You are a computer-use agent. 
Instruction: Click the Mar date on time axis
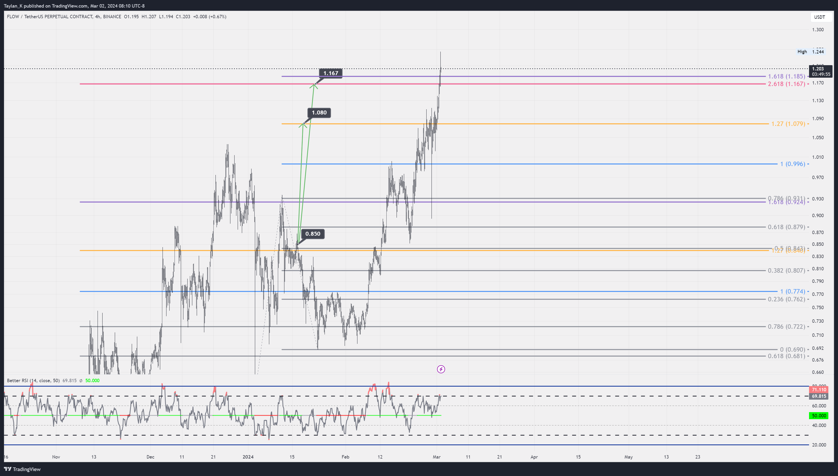pos(436,457)
